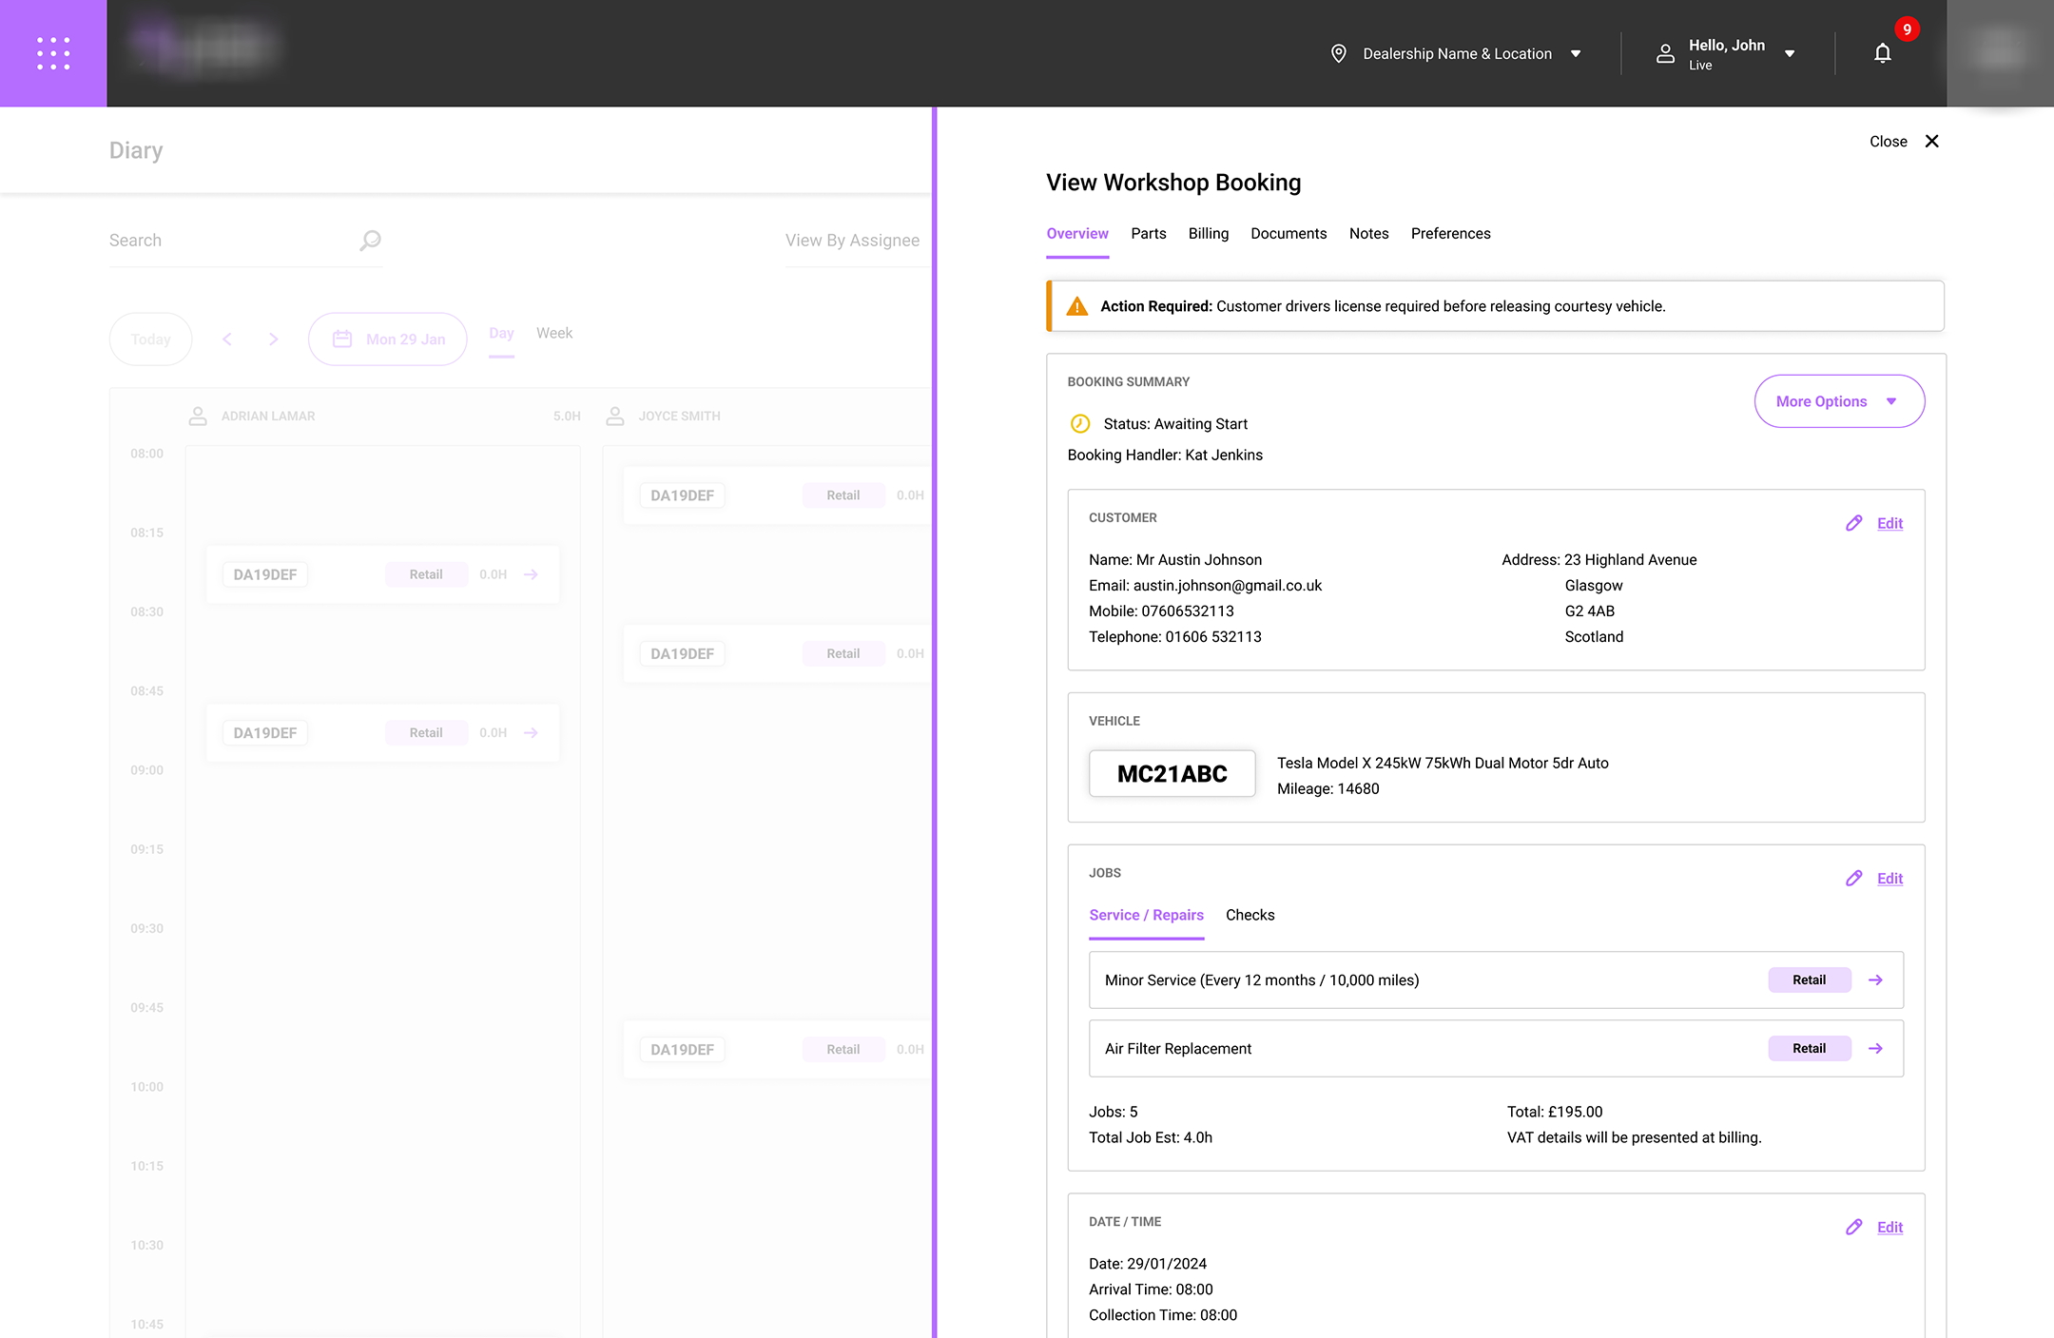Switch to the Billing tab
The image size is (2054, 1338).
(1208, 234)
